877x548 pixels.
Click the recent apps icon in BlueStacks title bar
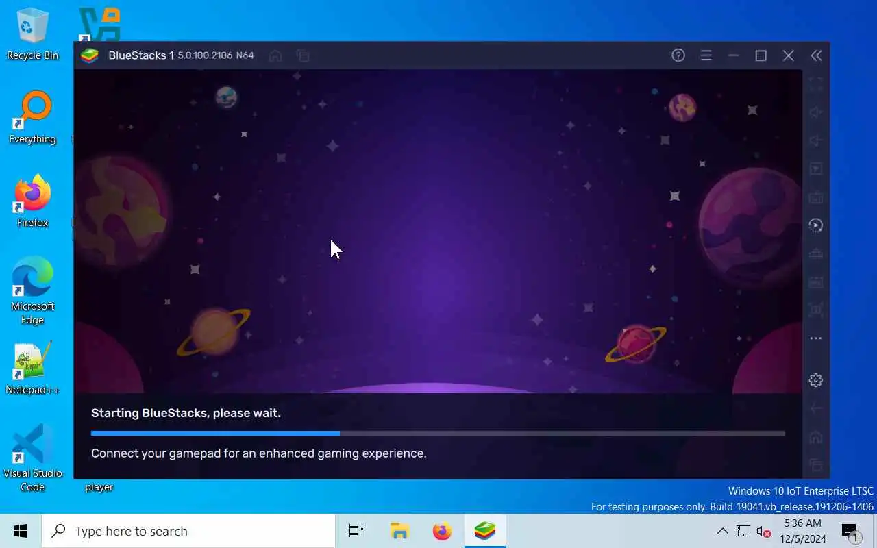coord(303,55)
